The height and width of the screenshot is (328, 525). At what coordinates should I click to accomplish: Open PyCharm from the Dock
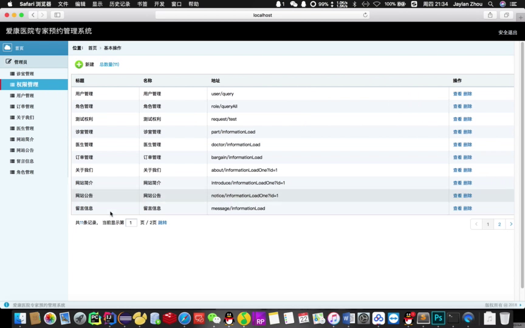click(95, 318)
